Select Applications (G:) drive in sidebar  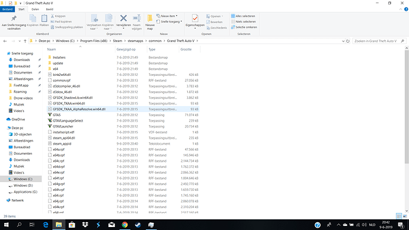click(x=25, y=191)
